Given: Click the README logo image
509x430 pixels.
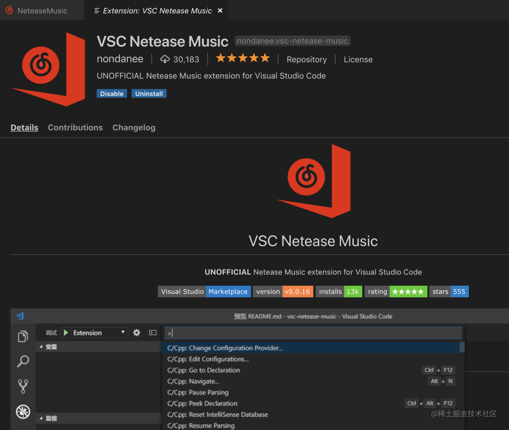Looking at the screenshot, I should point(314,181).
